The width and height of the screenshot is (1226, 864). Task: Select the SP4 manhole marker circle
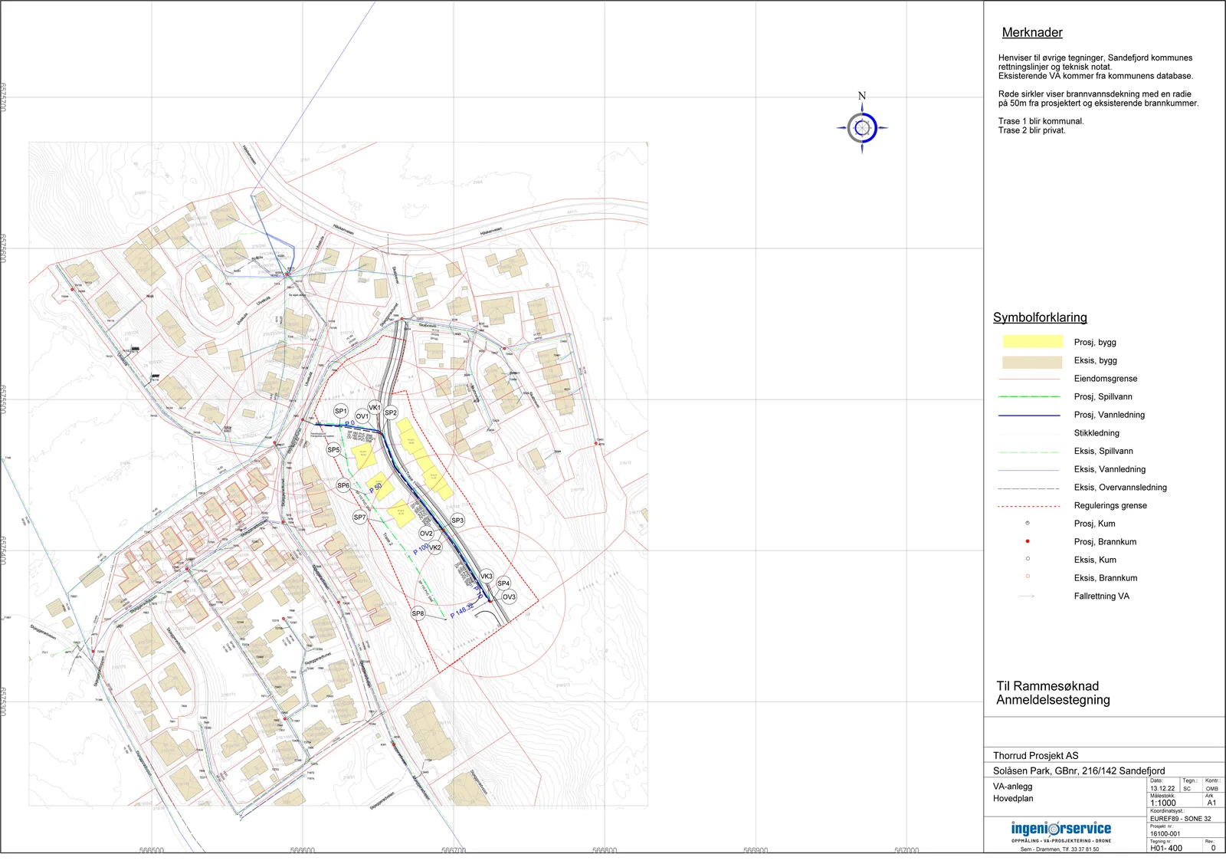pyautogui.click(x=503, y=583)
